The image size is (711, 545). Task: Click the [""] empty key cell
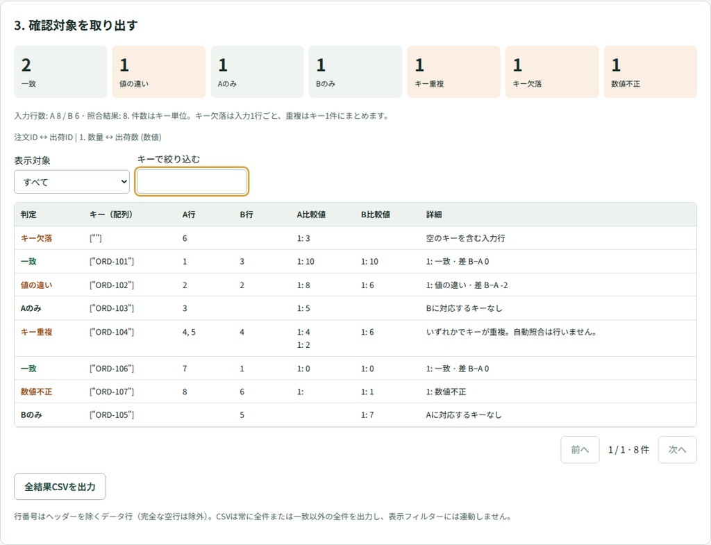[x=96, y=238]
